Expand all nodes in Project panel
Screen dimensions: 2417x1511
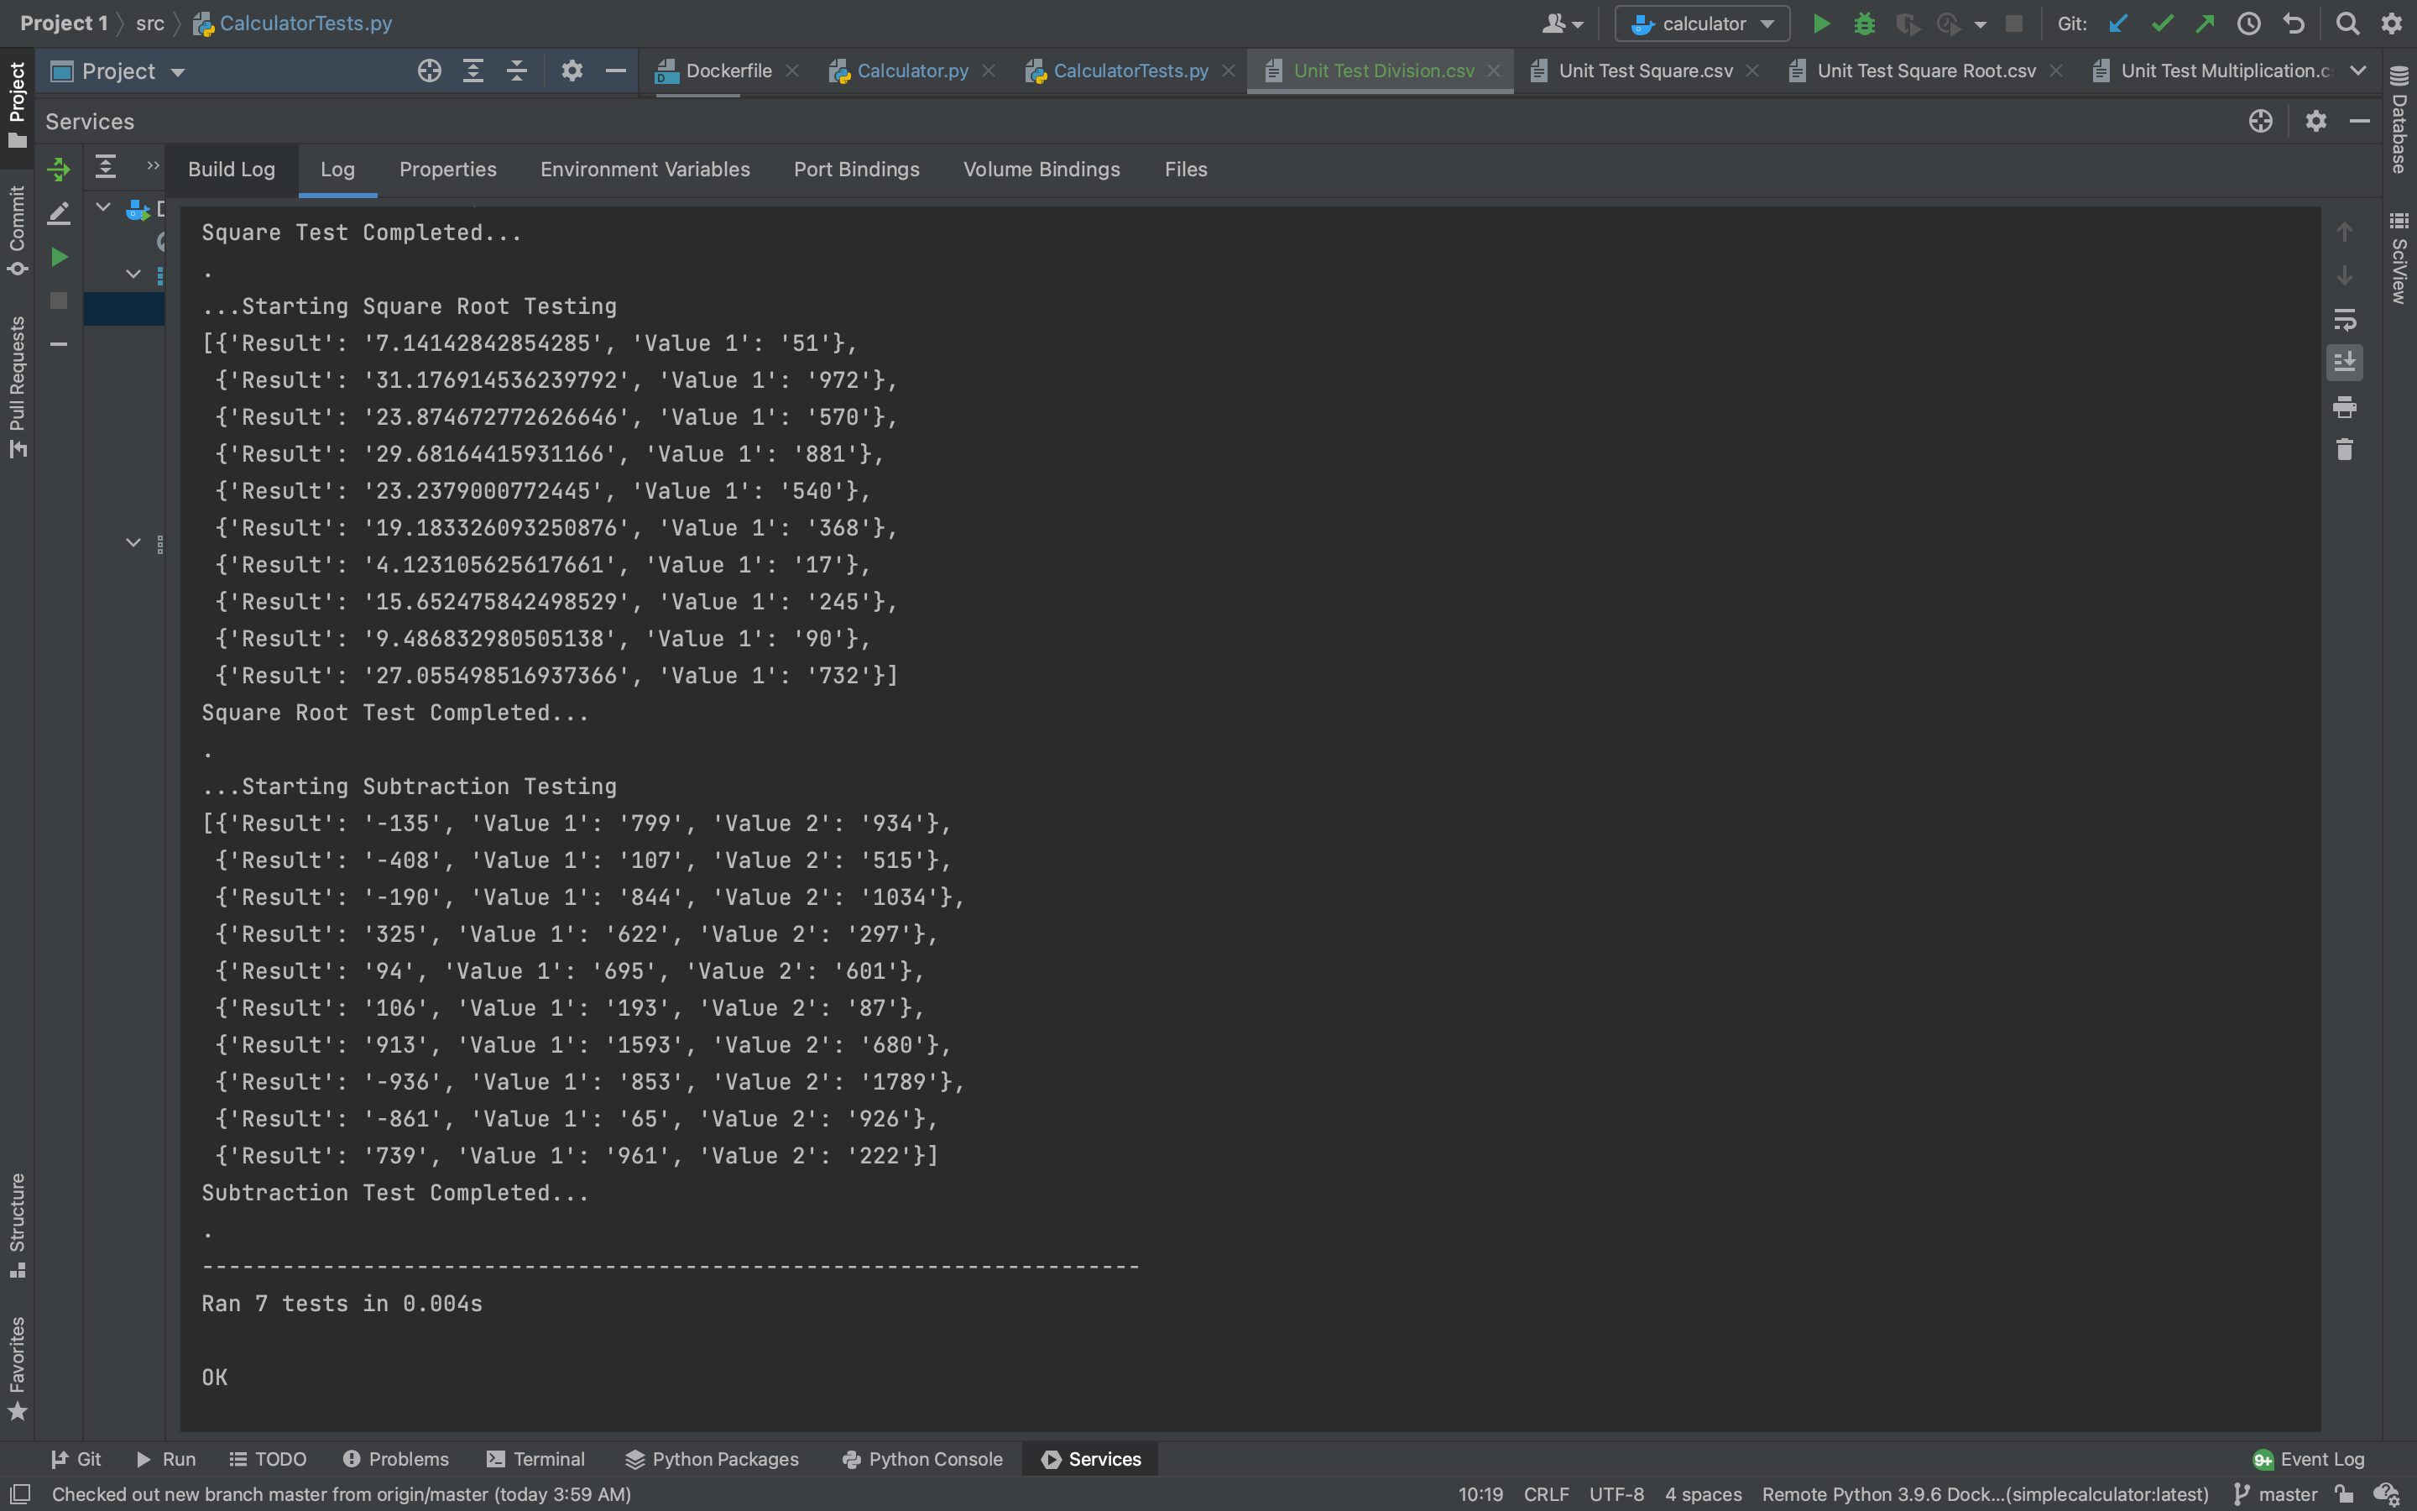[x=473, y=71]
